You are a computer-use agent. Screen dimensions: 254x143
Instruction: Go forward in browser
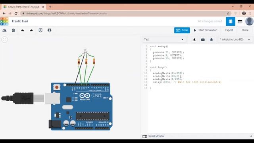click(x=10, y=14)
